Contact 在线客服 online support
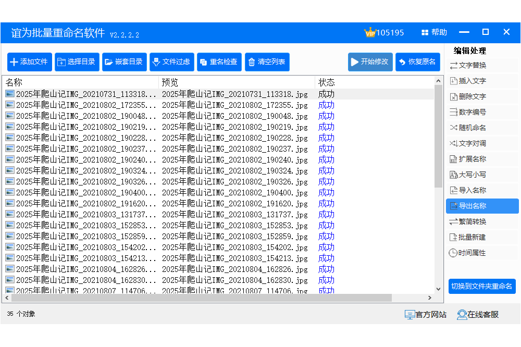 [x=478, y=315]
